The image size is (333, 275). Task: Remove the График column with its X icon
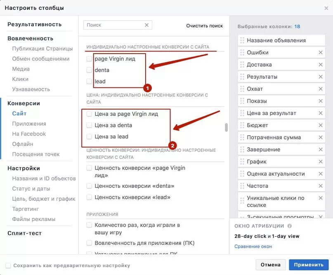click(x=321, y=162)
